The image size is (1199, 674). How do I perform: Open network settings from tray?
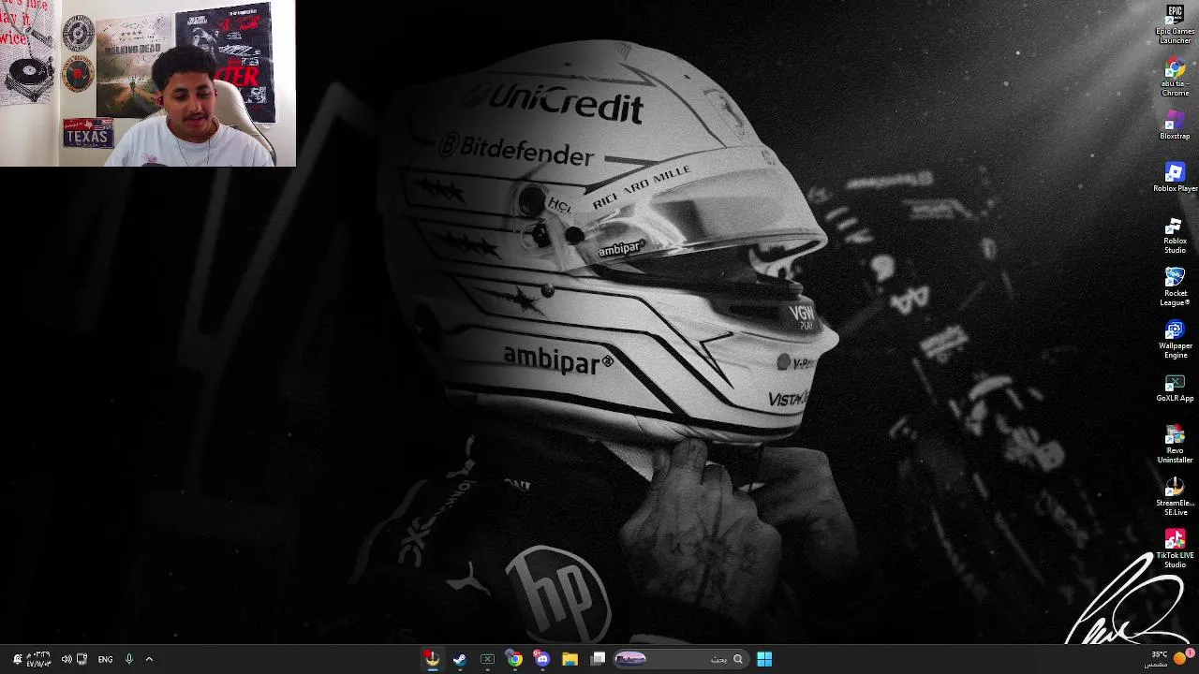click(x=81, y=659)
